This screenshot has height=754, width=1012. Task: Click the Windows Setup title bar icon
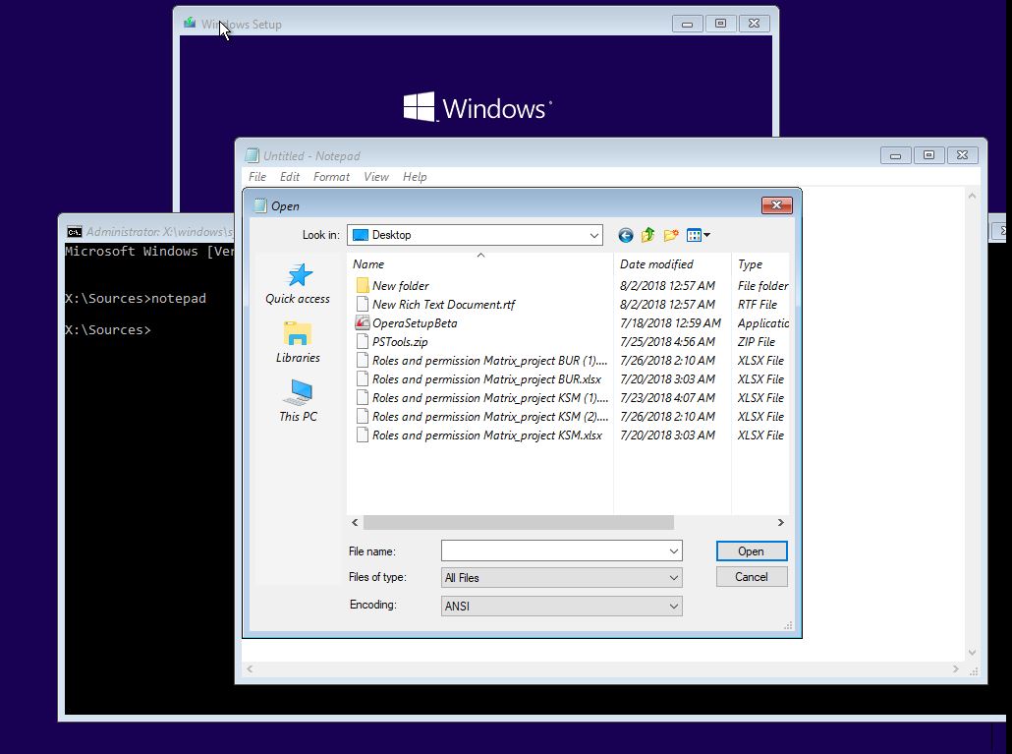tap(190, 24)
